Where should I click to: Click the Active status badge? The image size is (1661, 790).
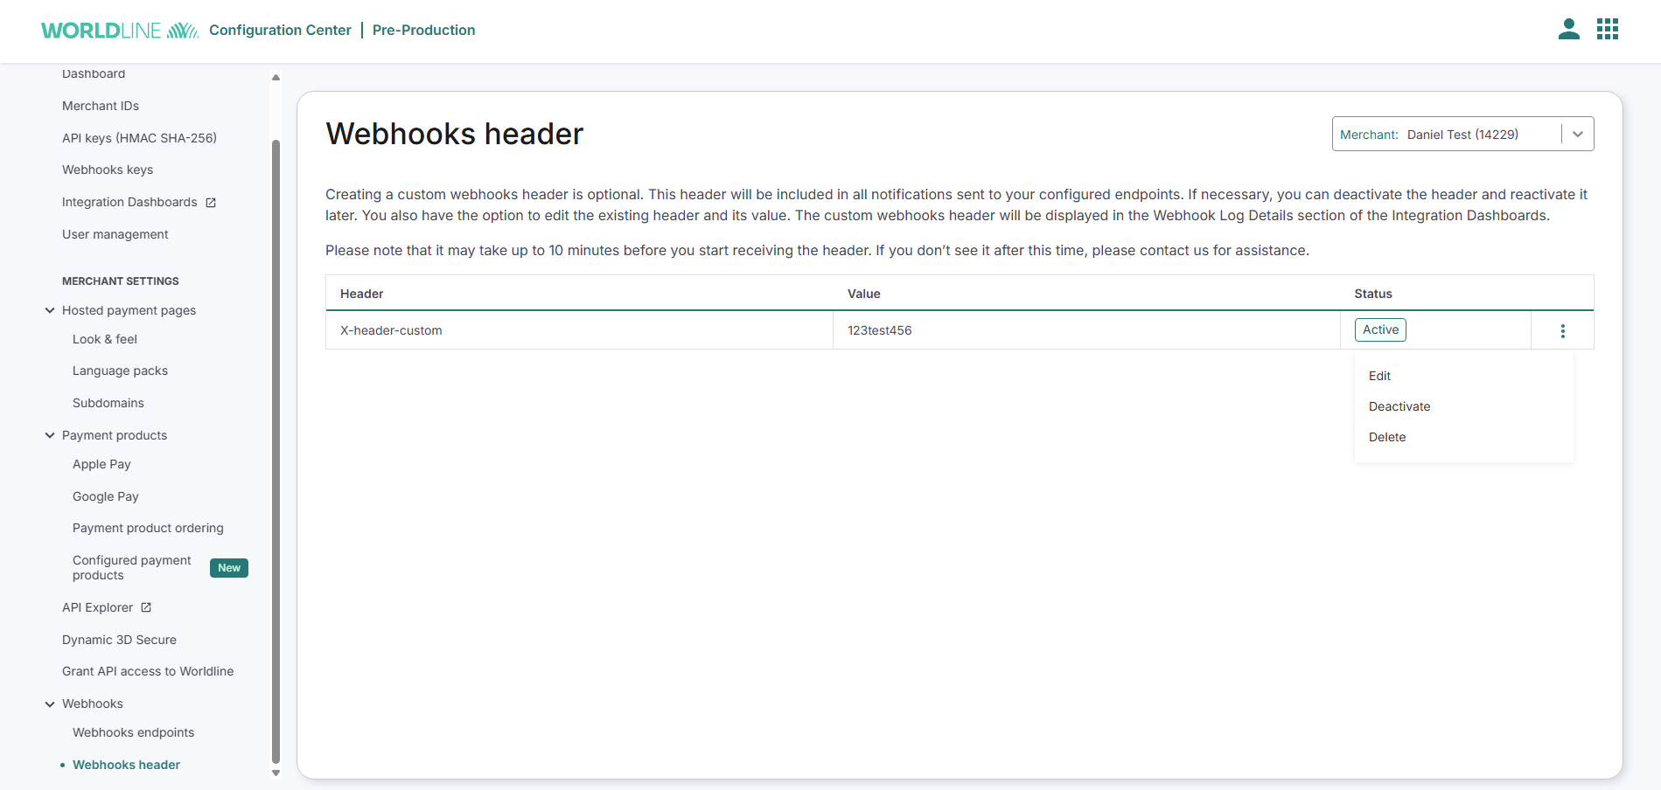click(1380, 329)
